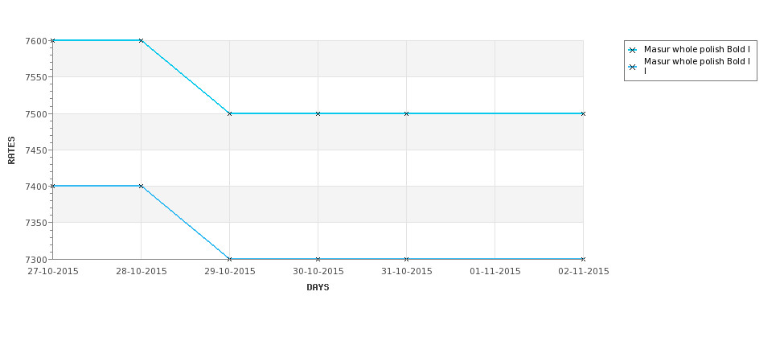The image size is (784, 345).
Task: Click the 7450 y-axis tick label
Action: tap(36, 150)
